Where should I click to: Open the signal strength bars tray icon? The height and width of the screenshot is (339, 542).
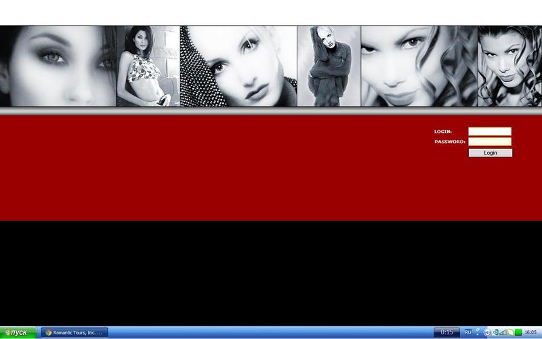pyautogui.click(x=503, y=332)
